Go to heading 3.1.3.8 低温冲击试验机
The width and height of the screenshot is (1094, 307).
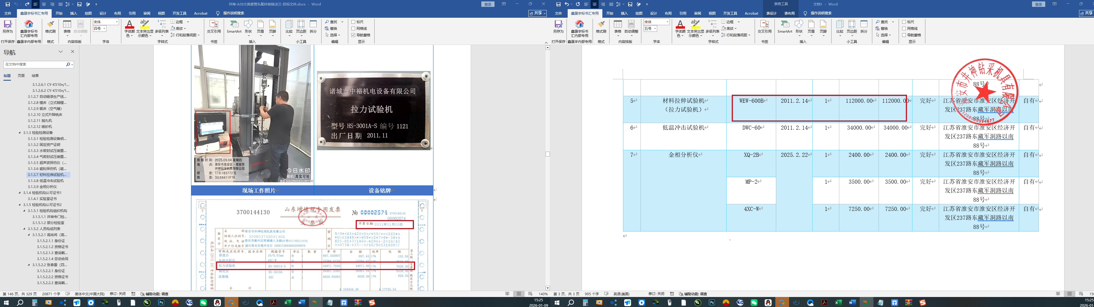[46, 181]
